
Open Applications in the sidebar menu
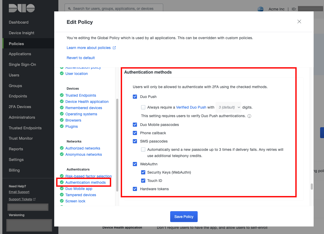(x=20, y=54)
